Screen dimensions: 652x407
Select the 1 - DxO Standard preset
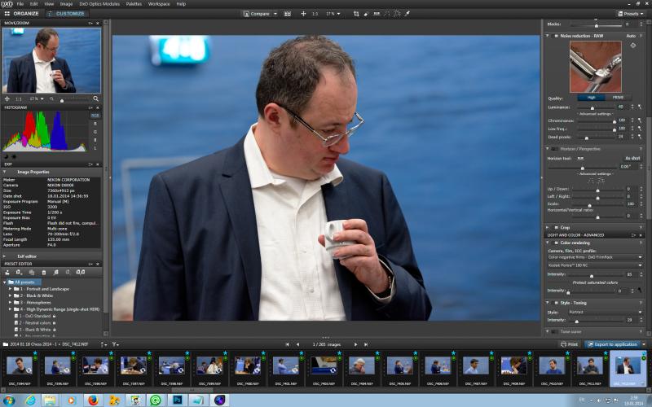(35, 316)
